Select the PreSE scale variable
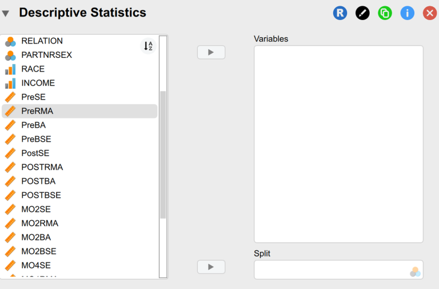 [x=33, y=97]
